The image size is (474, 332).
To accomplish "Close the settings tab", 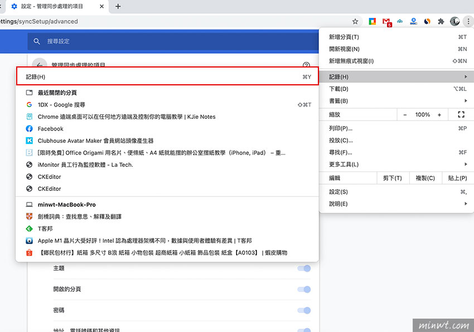I will (102, 6).
